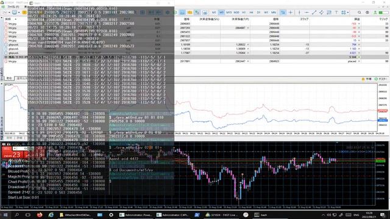This screenshot has height=219, width=390.
Task: Launch Firefox from the taskbar
Action: (x=40, y=215)
